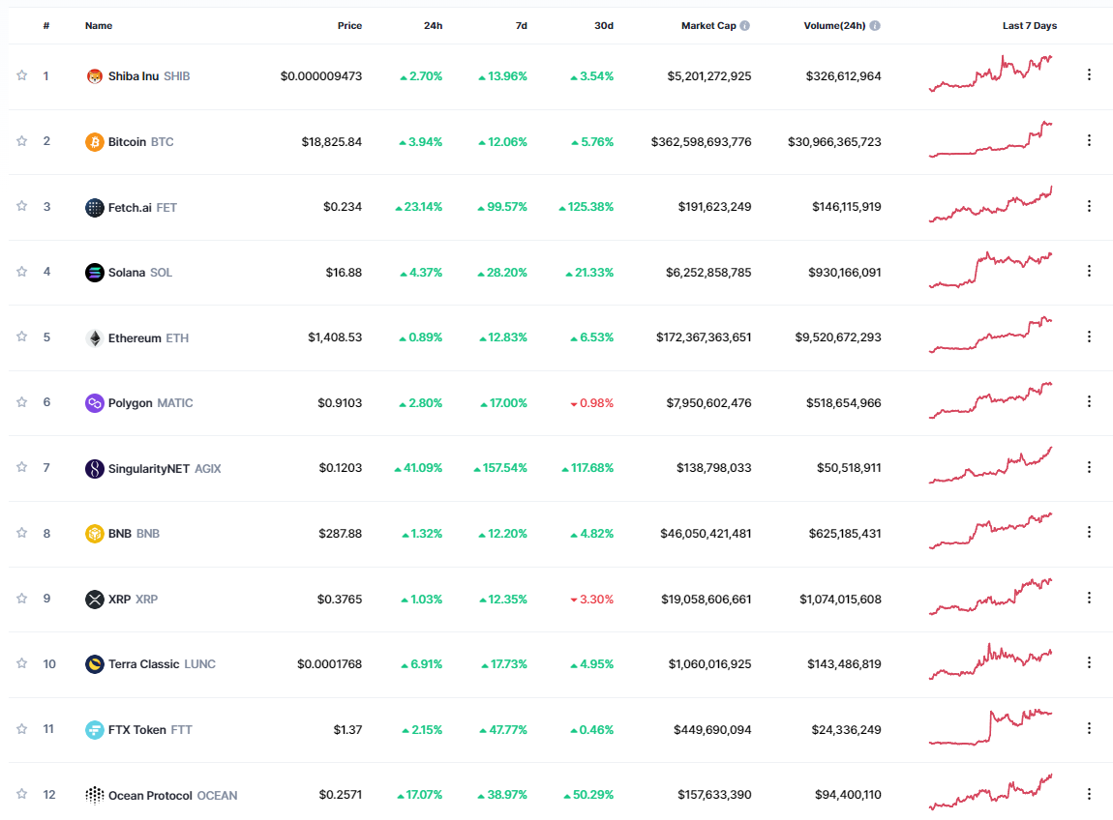Sort by the 30d column header
This screenshot has width=1113, height=820.
[x=604, y=26]
